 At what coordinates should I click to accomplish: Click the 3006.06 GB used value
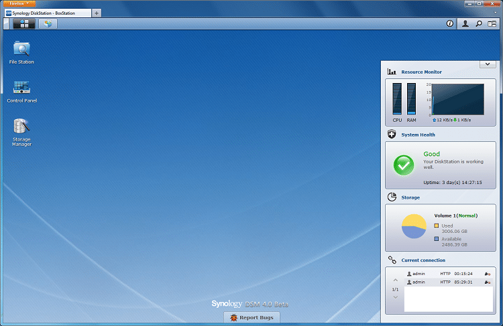[x=454, y=231]
